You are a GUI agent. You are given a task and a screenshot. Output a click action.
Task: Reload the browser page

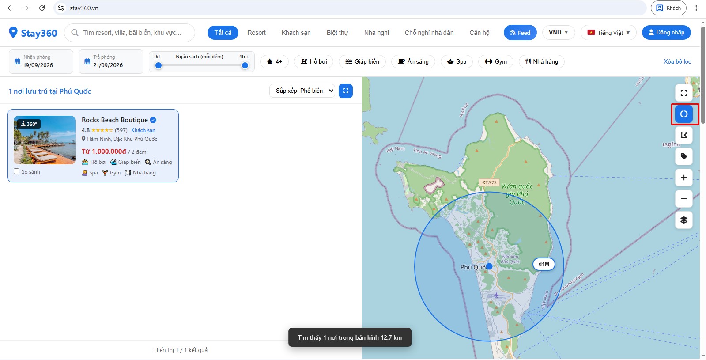pyautogui.click(x=42, y=8)
